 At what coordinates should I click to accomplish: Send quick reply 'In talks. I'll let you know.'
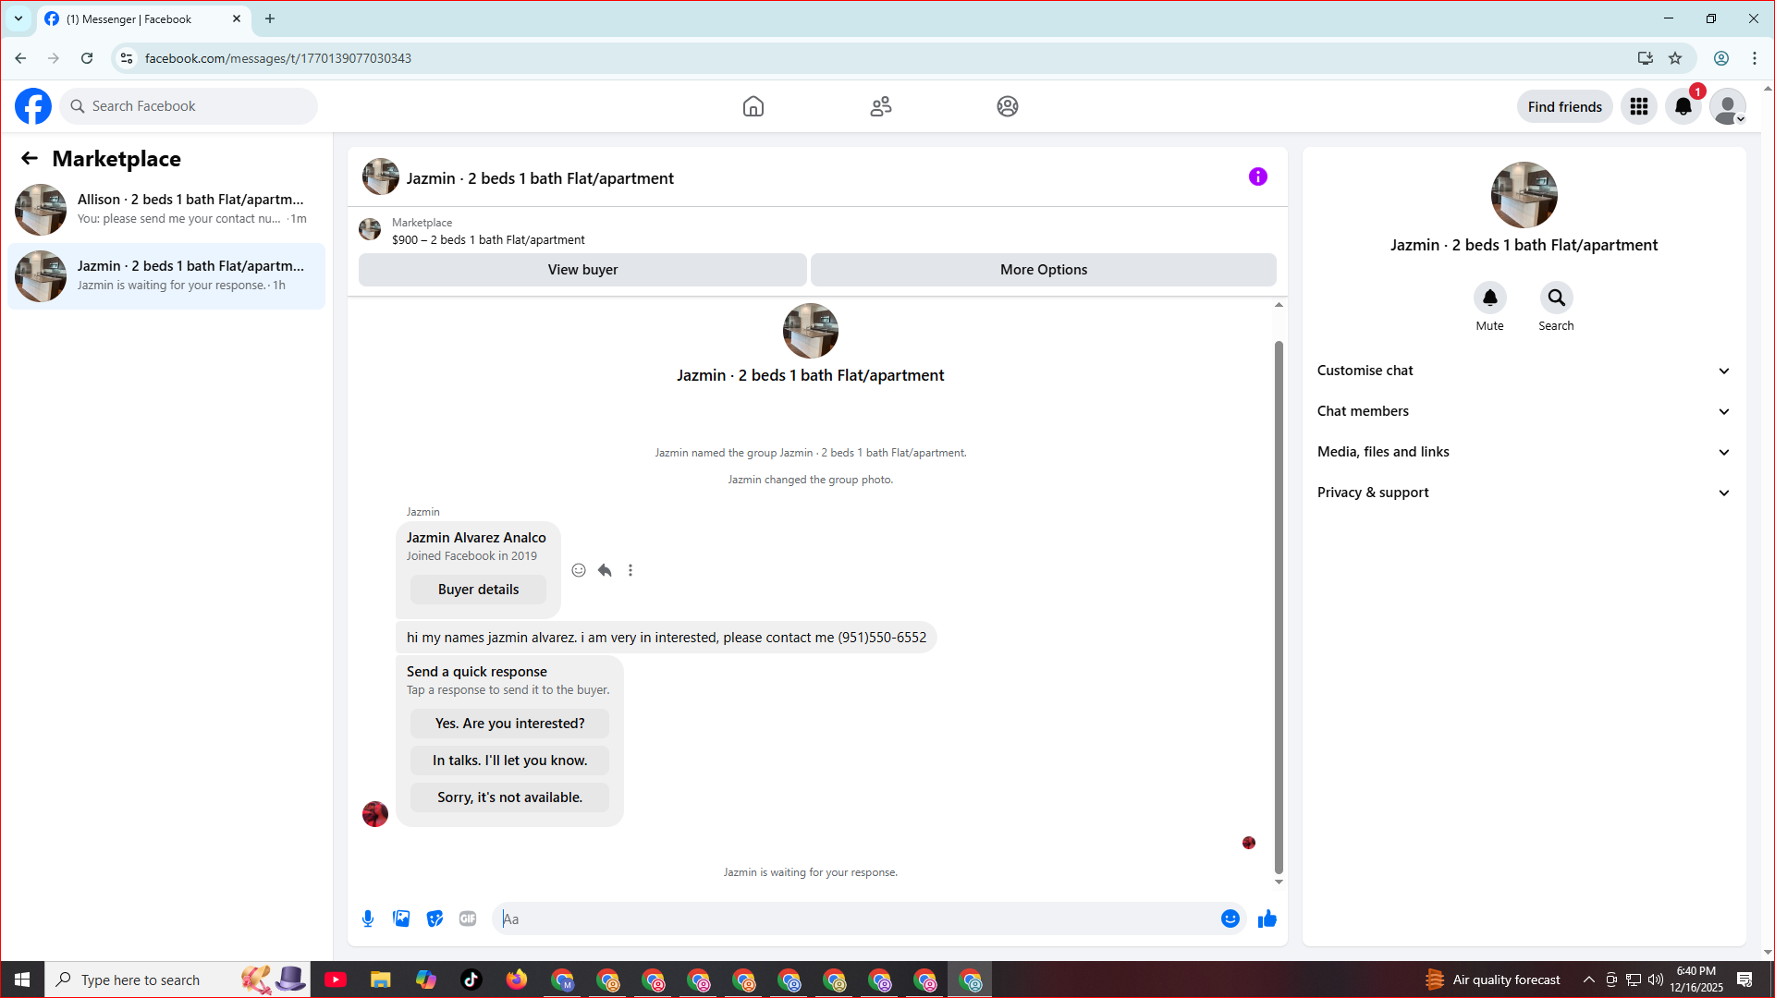pyautogui.click(x=509, y=761)
